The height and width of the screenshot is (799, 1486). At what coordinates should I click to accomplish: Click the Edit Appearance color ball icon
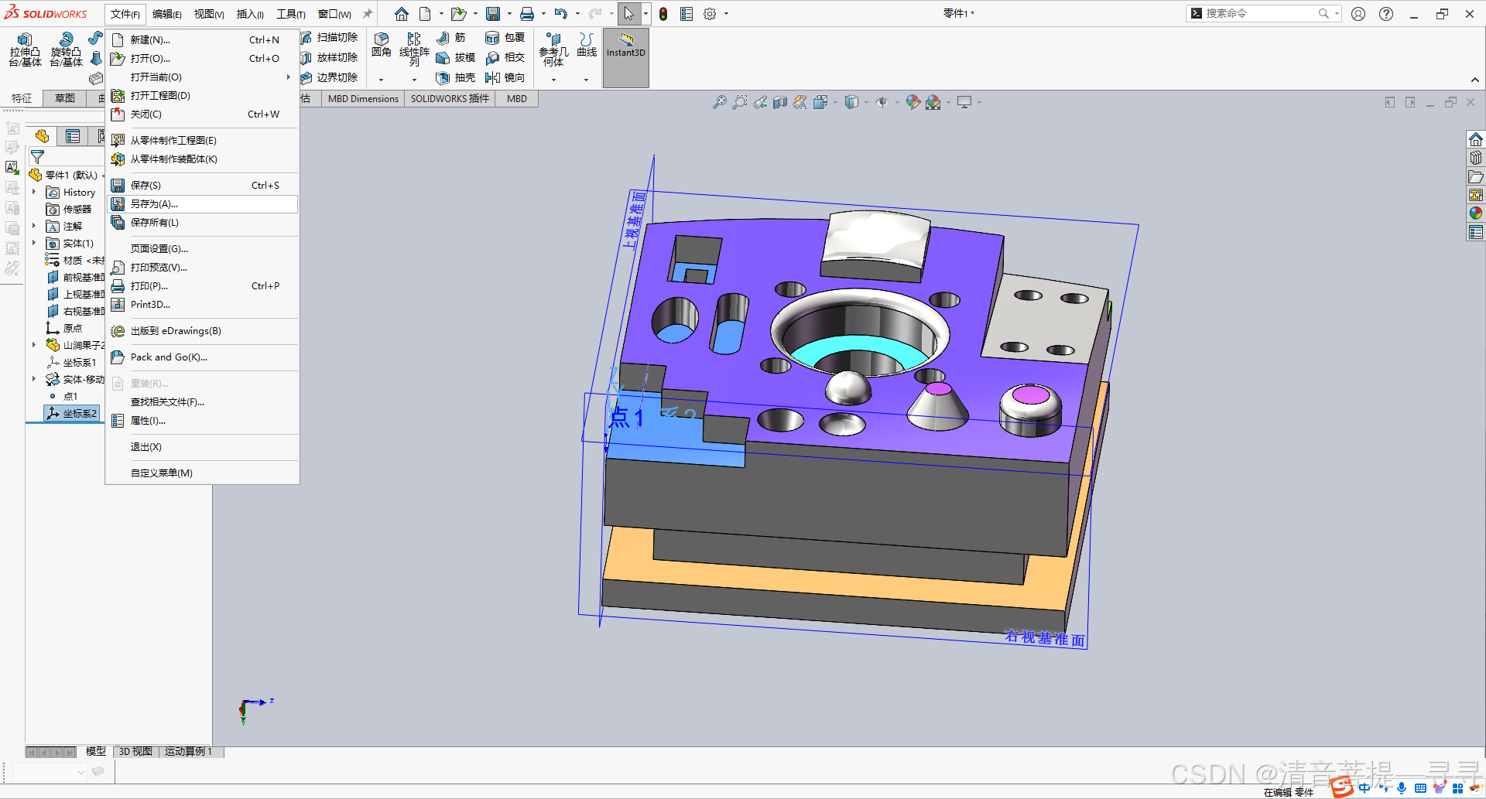click(913, 102)
